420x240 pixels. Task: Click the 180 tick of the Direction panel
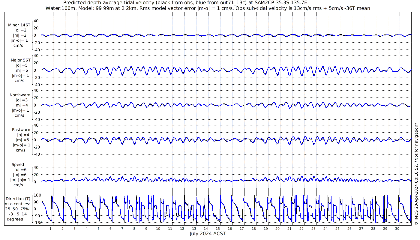click(x=37, y=195)
